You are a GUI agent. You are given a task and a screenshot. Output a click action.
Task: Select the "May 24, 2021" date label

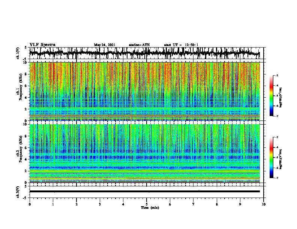pyautogui.click(x=105, y=45)
